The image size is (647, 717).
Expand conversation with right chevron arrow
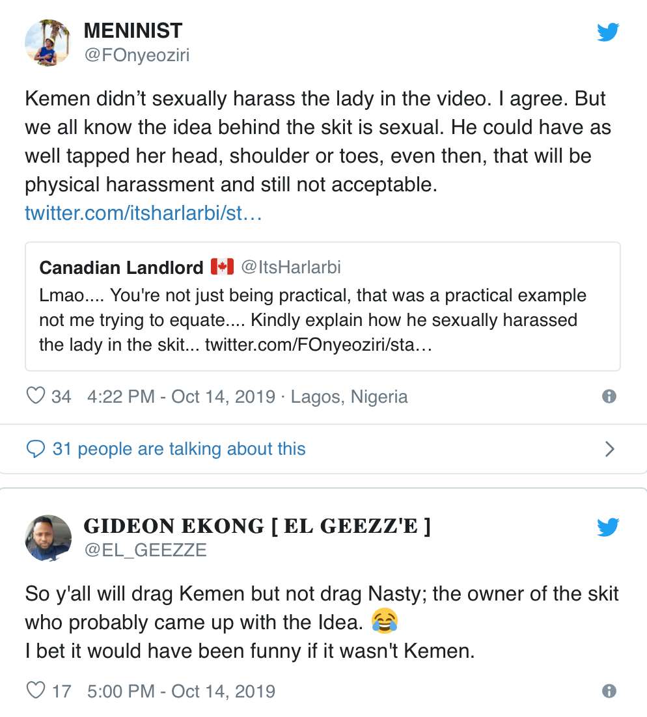609,449
